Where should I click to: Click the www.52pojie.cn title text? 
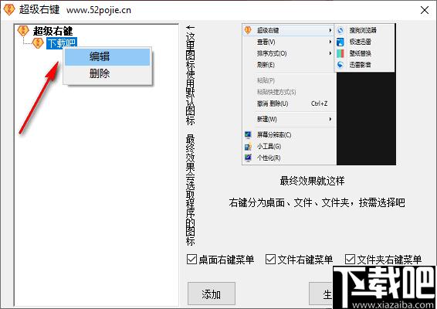tap(99, 10)
